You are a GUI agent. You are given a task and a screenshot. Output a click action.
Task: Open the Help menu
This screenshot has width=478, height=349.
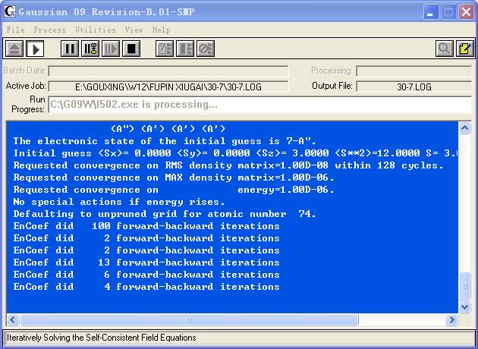(162, 30)
